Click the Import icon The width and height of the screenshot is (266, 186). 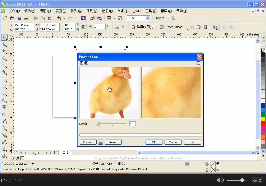[93, 18]
